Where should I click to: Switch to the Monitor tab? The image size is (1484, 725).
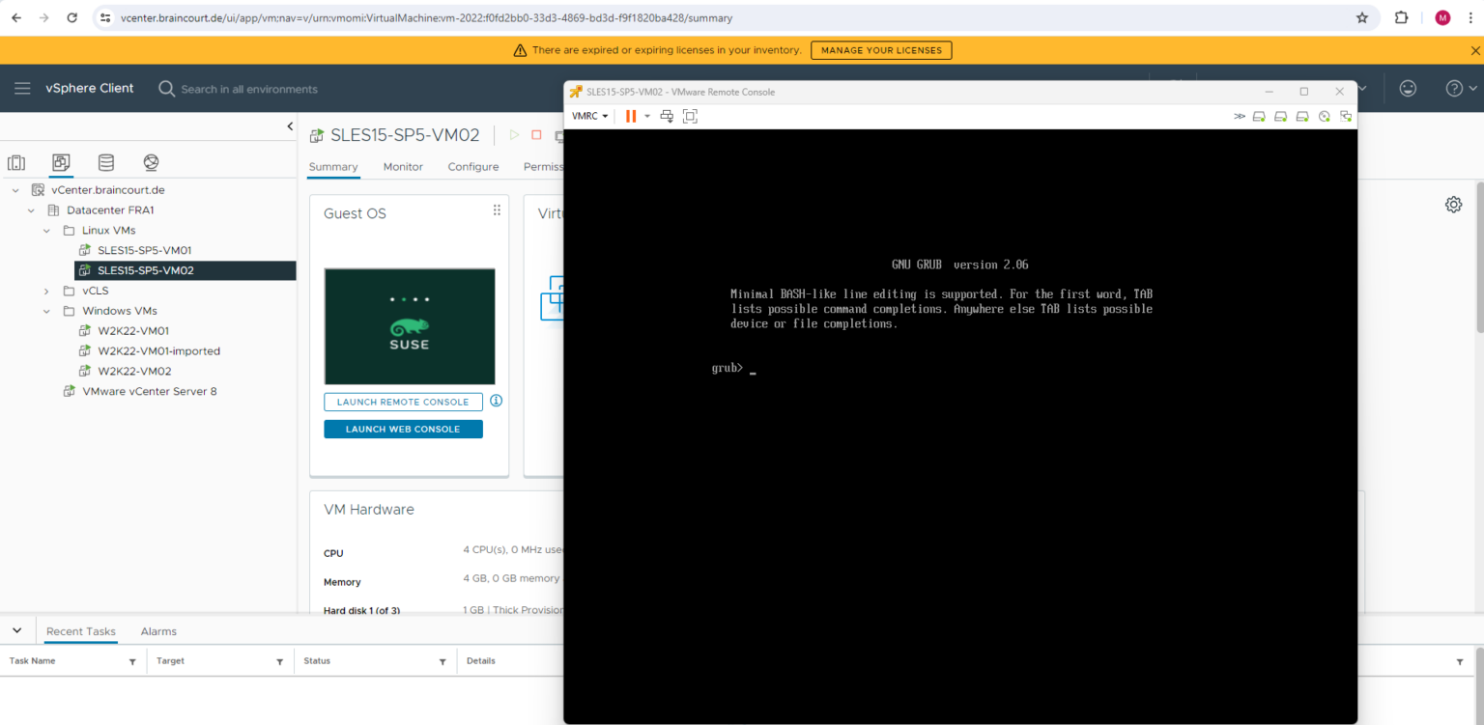[403, 166]
